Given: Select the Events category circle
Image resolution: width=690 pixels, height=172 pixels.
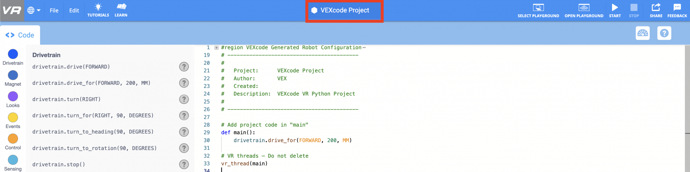Looking at the screenshot, I should pyautogui.click(x=13, y=117).
